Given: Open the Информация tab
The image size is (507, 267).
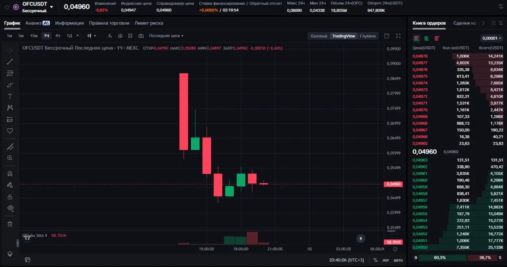Looking at the screenshot, I should (x=69, y=23).
